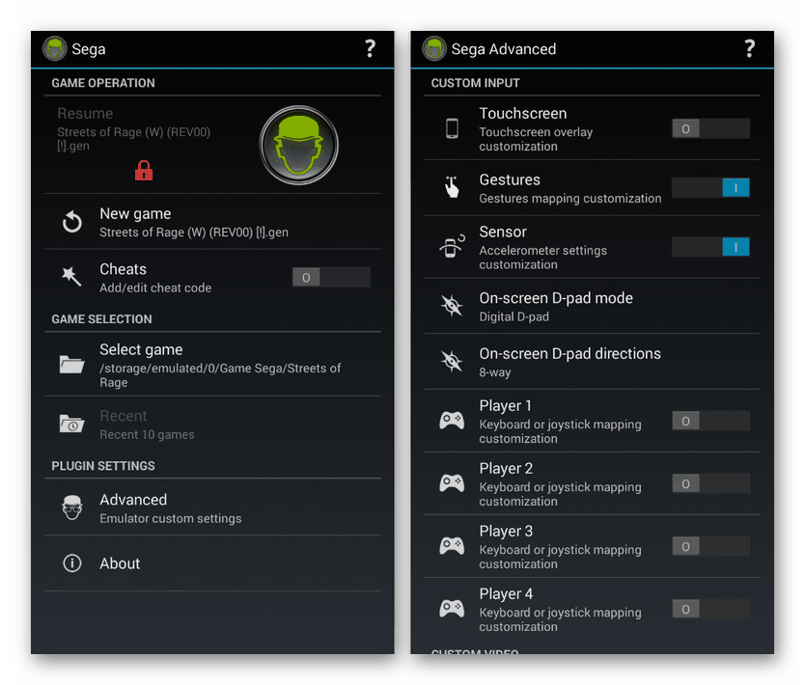Open On-screen D-pad mode options
This screenshot has height=685, width=805.
tap(592, 306)
